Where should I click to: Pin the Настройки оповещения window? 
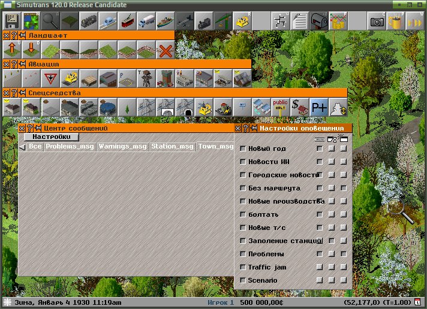point(254,128)
